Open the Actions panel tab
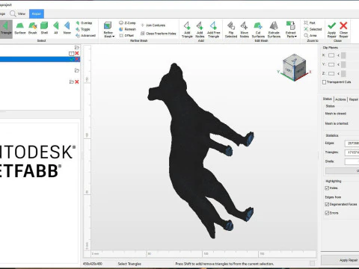This screenshot has height=269, width=359. pos(340,99)
